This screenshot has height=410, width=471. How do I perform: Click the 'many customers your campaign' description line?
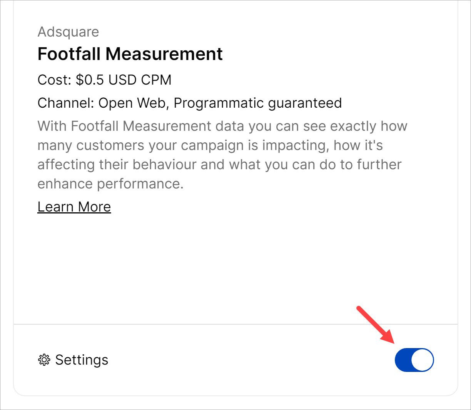(210, 145)
